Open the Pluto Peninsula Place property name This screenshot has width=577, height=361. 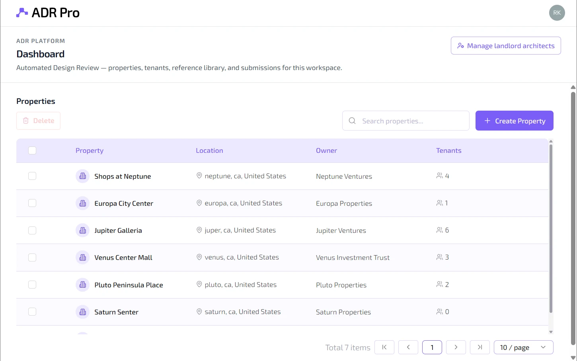tap(129, 285)
